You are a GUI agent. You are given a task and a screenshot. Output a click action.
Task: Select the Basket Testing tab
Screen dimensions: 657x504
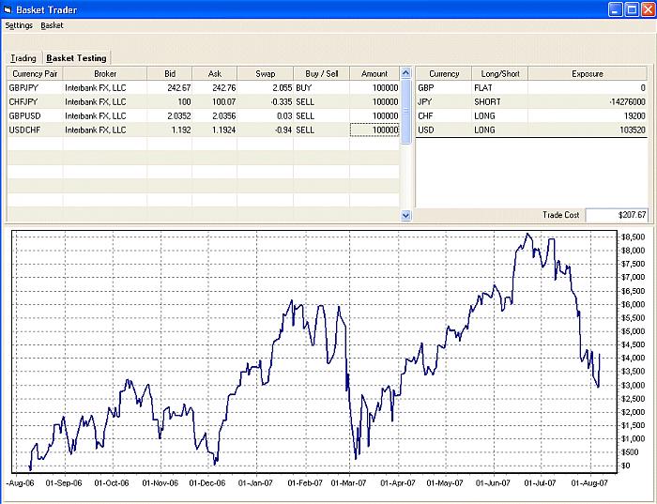76,58
